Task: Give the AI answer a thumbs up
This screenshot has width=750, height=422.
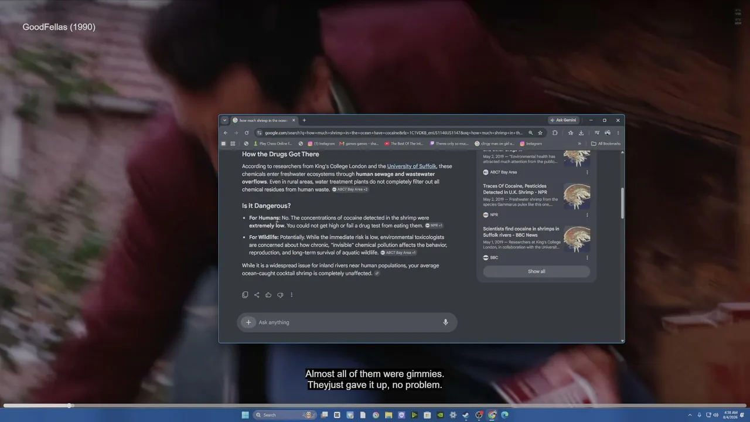Action: coord(268,295)
